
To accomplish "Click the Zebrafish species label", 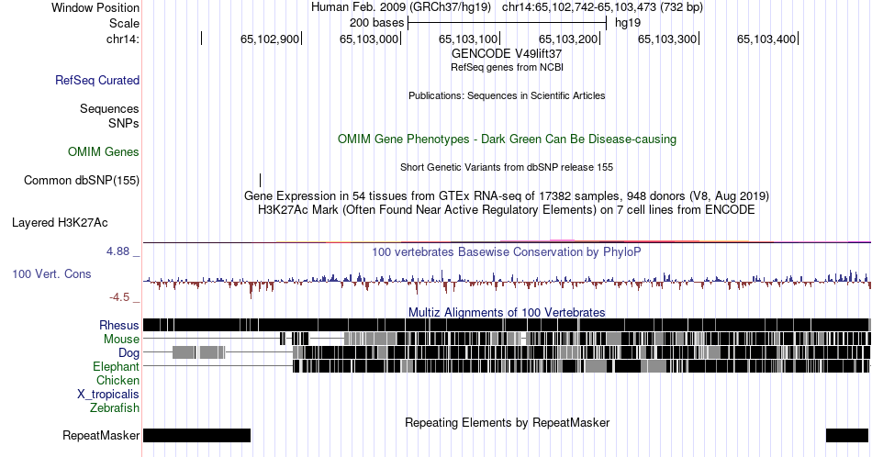I will click(115, 407).
